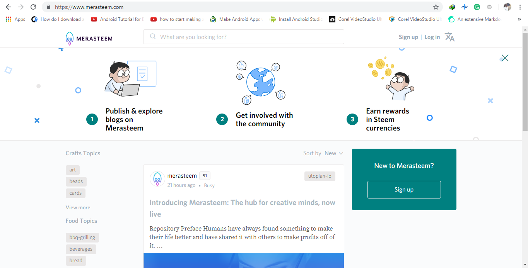This screenshot has height=268, width=528.
Task: Open 'Android Tutorial for' bookmark
Action: coord(117,19)
